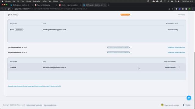Open date and time in menu bar
Screen dimensions: 195x109
click(187, 1)
